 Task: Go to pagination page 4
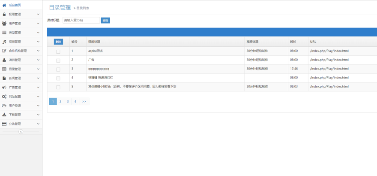coord(75,102)
